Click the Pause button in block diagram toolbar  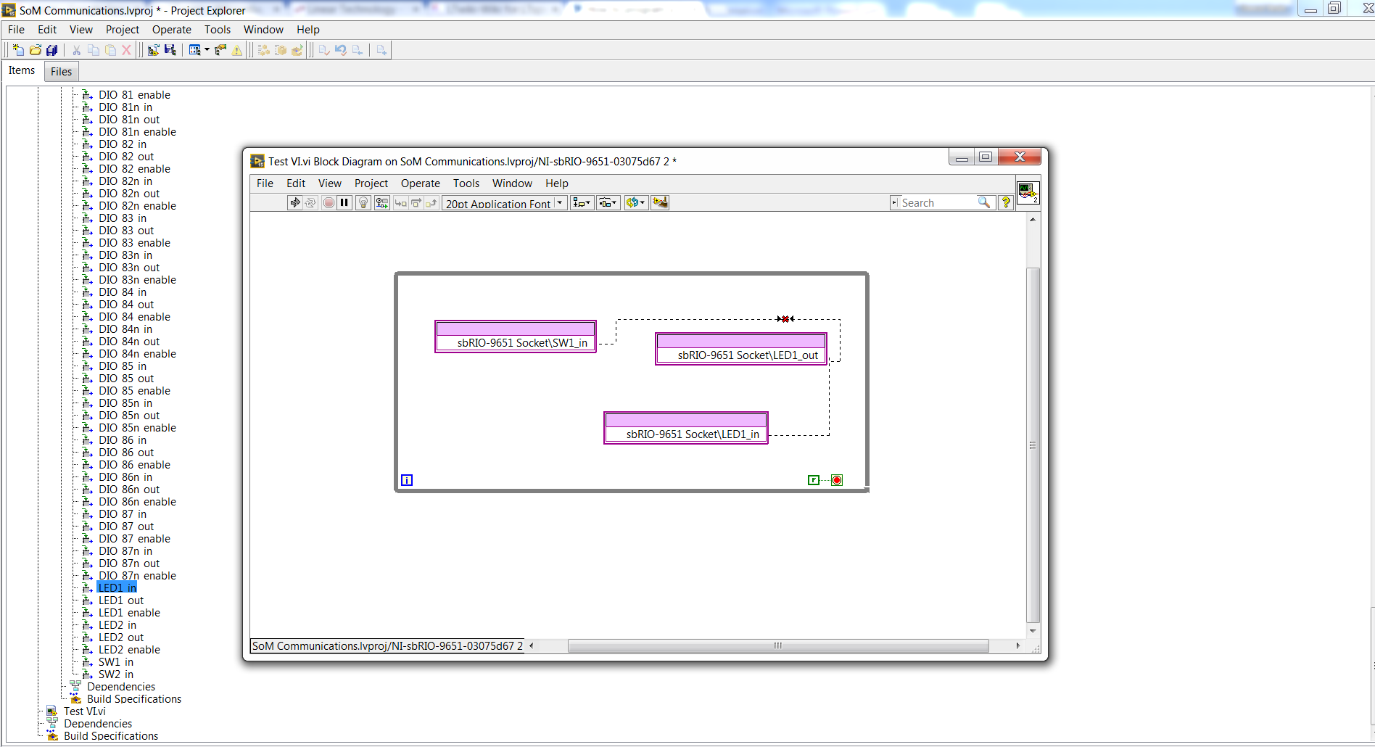click(344, 203)
